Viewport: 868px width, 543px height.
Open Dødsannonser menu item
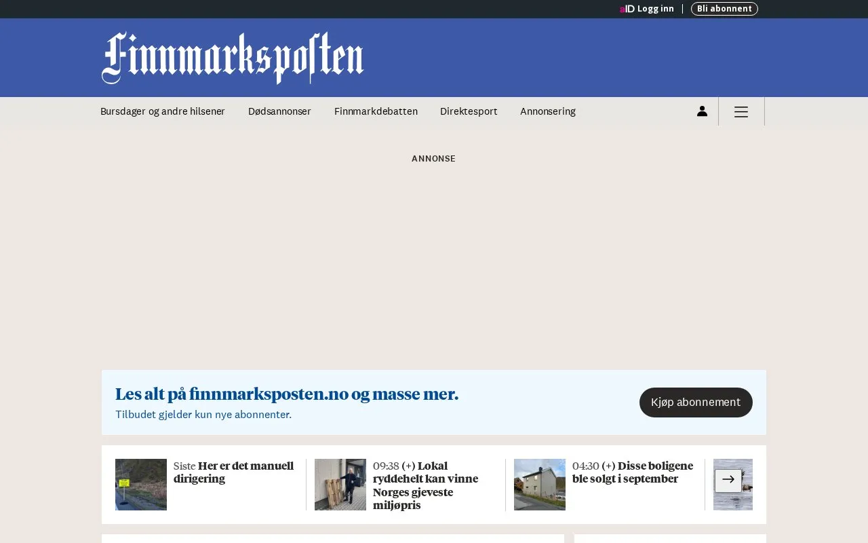coord(279,111)
